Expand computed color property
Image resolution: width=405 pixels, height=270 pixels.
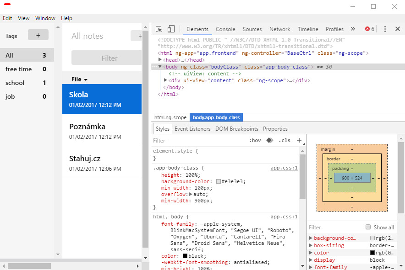[311, 253]
